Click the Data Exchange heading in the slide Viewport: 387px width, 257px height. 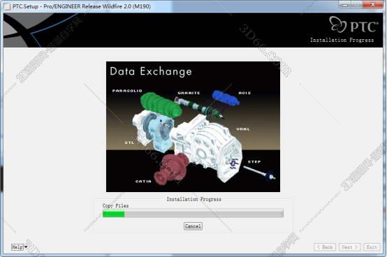tap(151, 71)
